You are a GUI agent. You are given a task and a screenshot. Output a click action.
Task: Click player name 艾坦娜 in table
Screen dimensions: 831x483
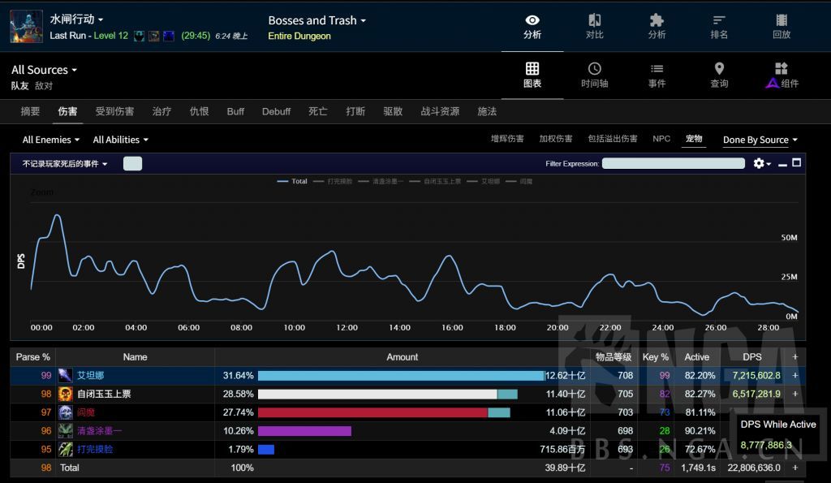pos(91,376)
